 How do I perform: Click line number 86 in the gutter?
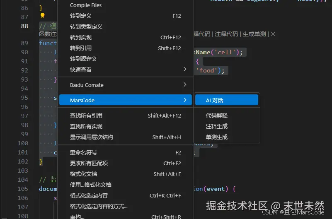click(24, 8)
